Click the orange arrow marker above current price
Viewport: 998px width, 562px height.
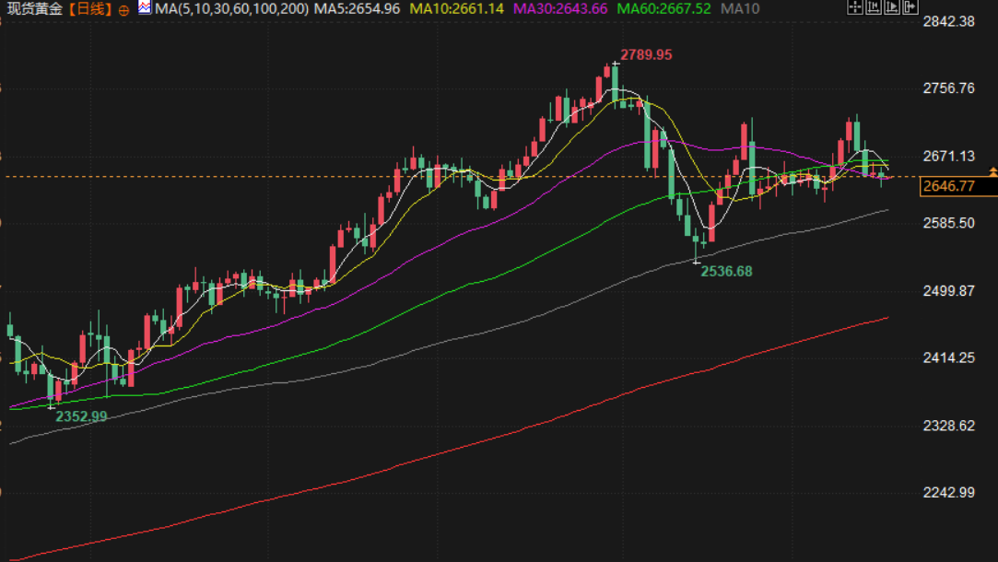pyautogui.click(x=992, y=172)
